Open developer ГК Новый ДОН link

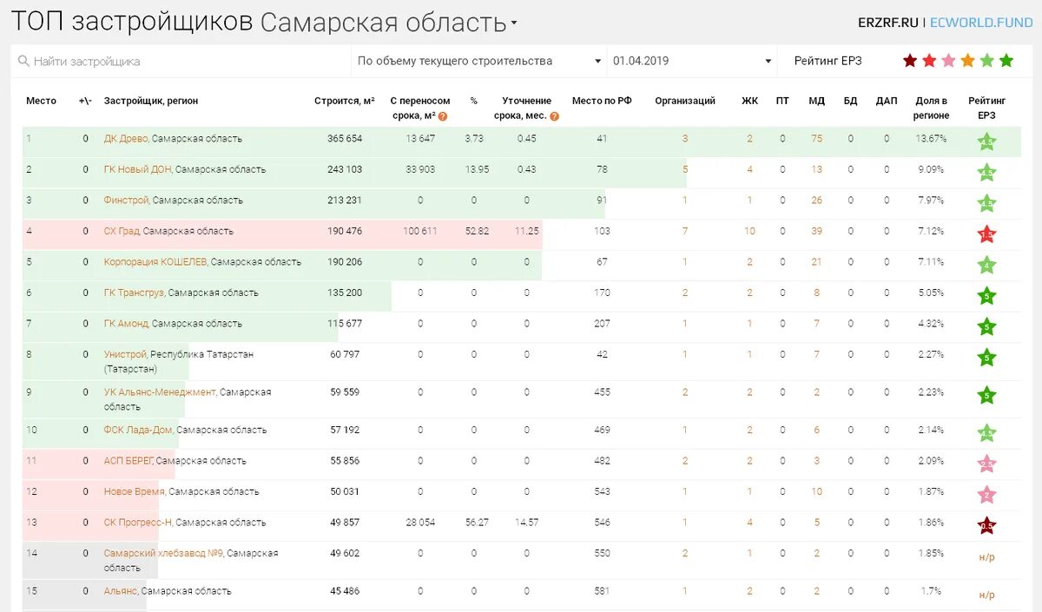pyautogui.click(x=137, y=169)
